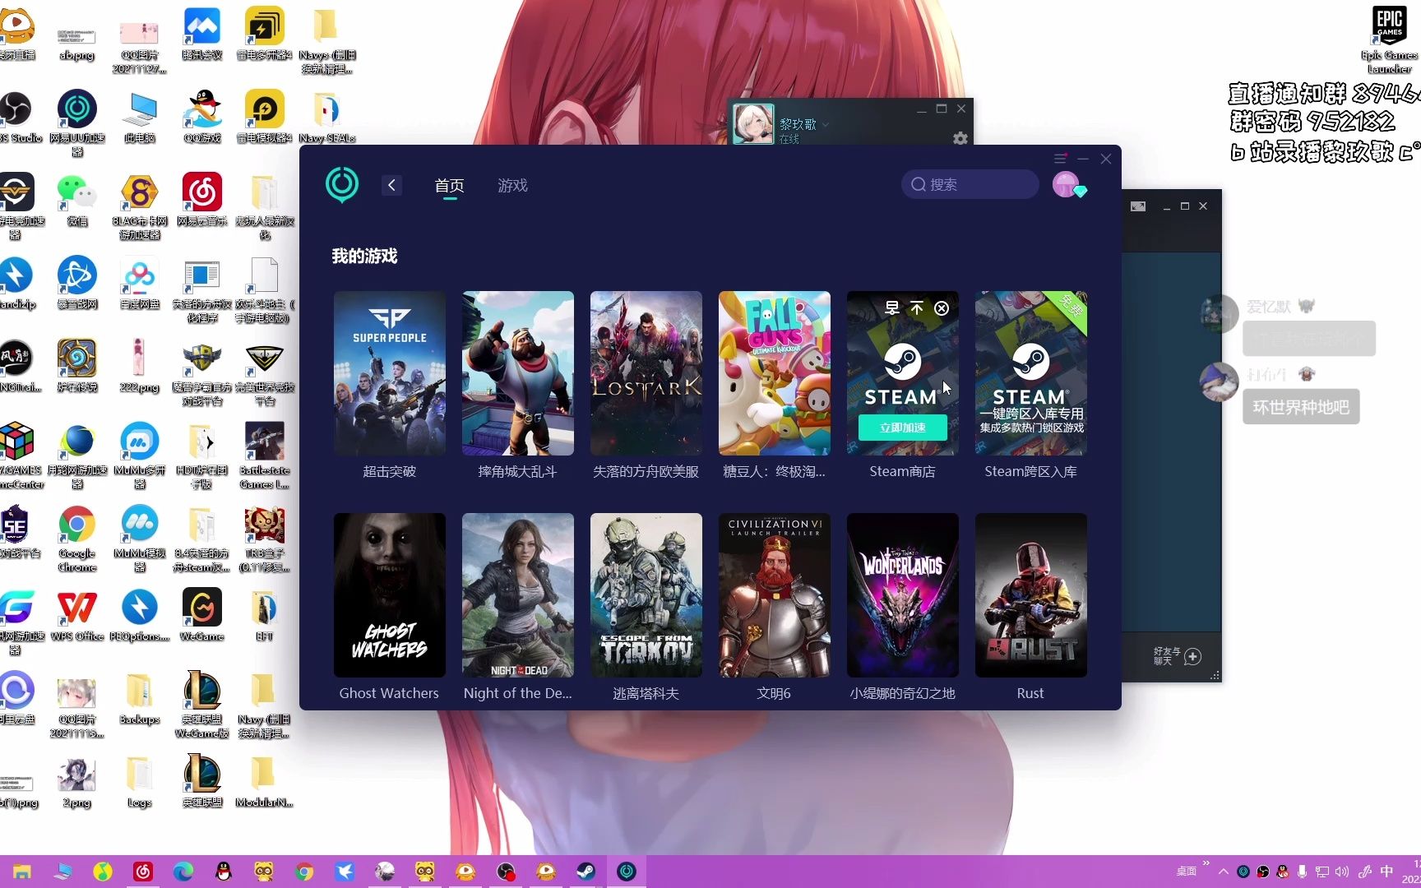This screenshot has height=888, width=1421.
Task: Click the 我的游戏 section heading
Action: click(364, 257)
